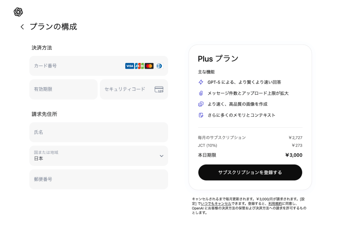The image size is (341, 238).
Task: Open the いつでもキャンセル link
Action: (x=216, y=203)
